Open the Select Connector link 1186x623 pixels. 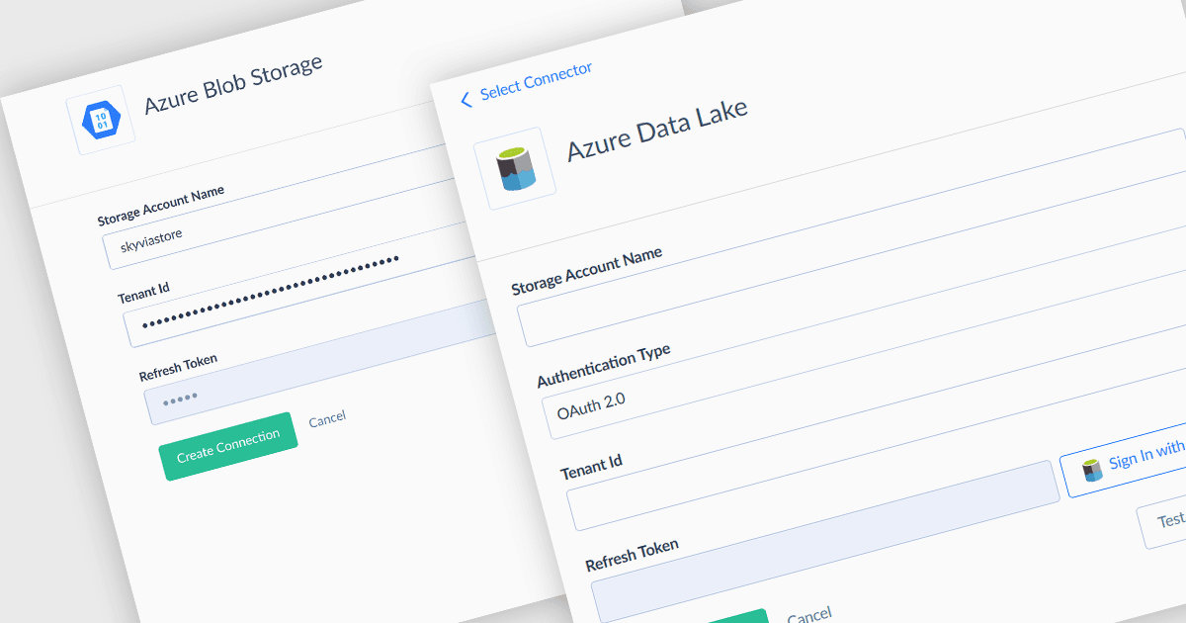click(x=536, y=84)
